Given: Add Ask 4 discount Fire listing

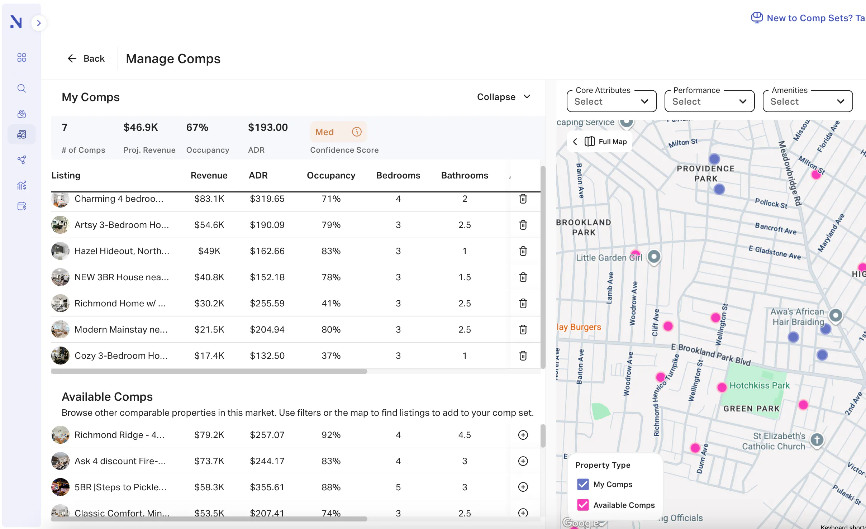Looking at the screenshot, I should [x=523, y=461].
